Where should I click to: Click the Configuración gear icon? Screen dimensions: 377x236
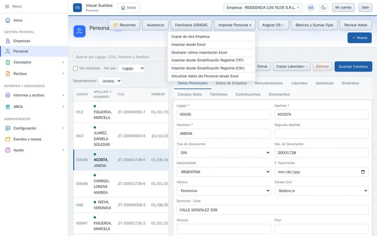click(8, 128)
